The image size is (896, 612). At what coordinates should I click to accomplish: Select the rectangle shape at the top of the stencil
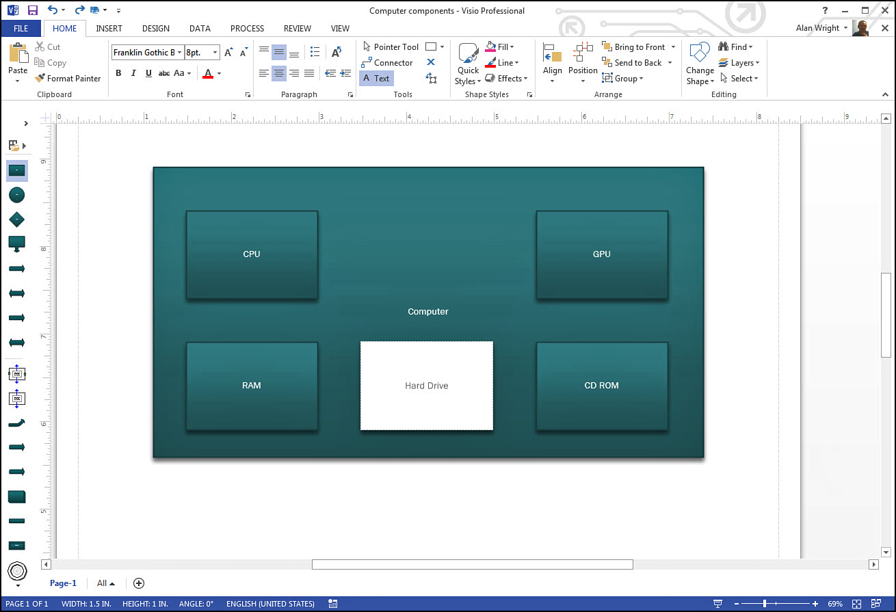click(16, 170)
